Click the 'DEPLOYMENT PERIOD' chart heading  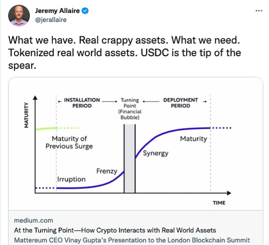click(180, 103)
